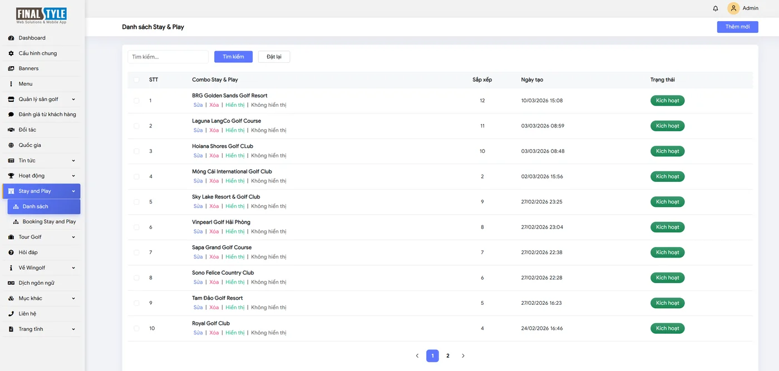Click the Menu three-dots icon in sidebar

tap(11, 84)
